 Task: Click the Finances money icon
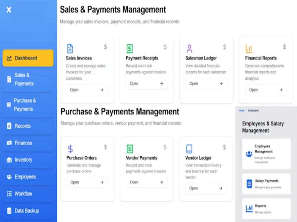[x=9, y=143]
